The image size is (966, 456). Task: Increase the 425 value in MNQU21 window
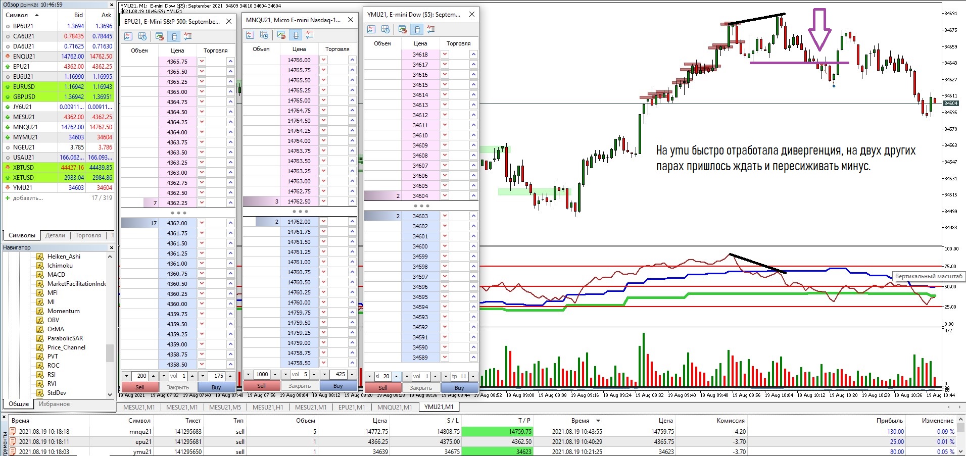(x=352, y=374)
